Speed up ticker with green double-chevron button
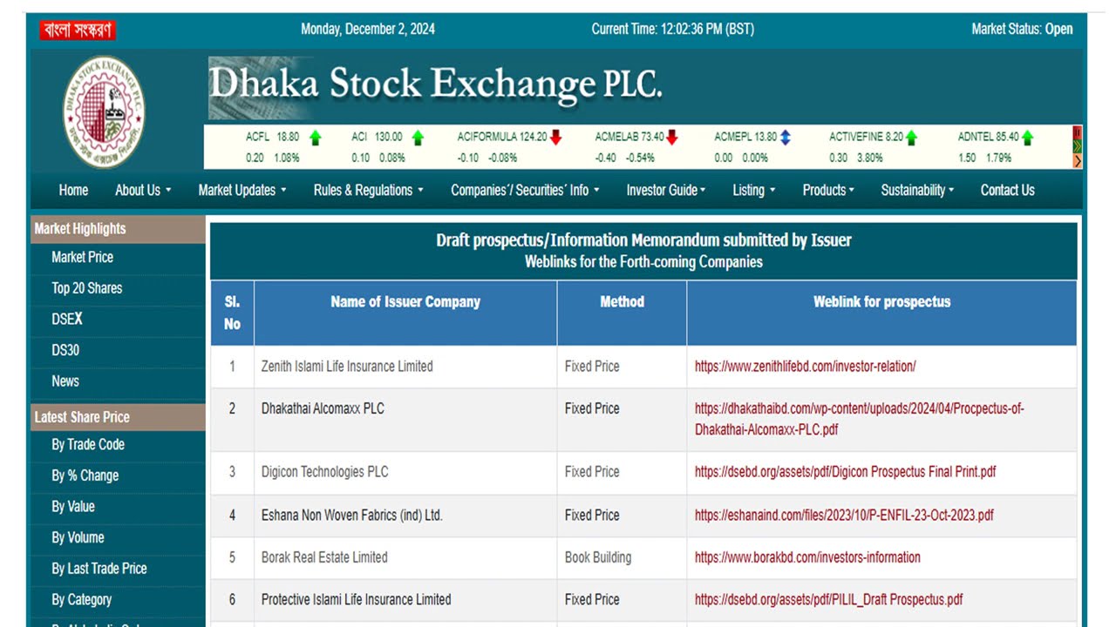 [1078, 146]
